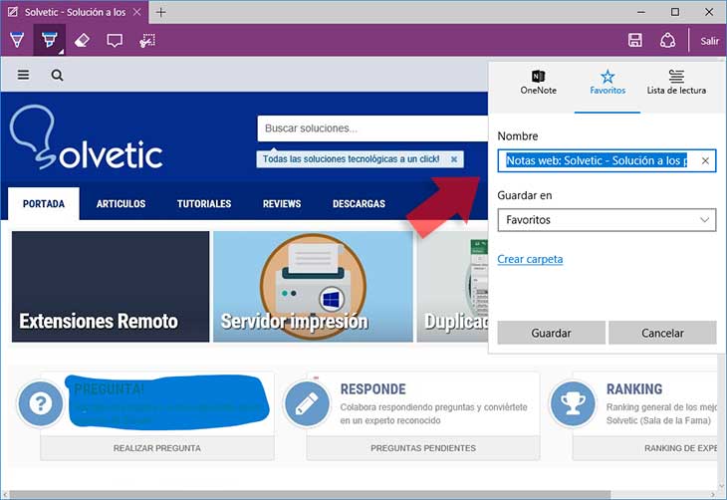Close the Solvetic browser tab
Viewport: 727px width, 500px height.
pos(136,12)
